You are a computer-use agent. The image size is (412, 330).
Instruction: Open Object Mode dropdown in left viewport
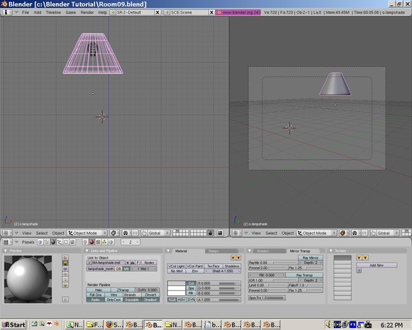(x=87, y=233)
